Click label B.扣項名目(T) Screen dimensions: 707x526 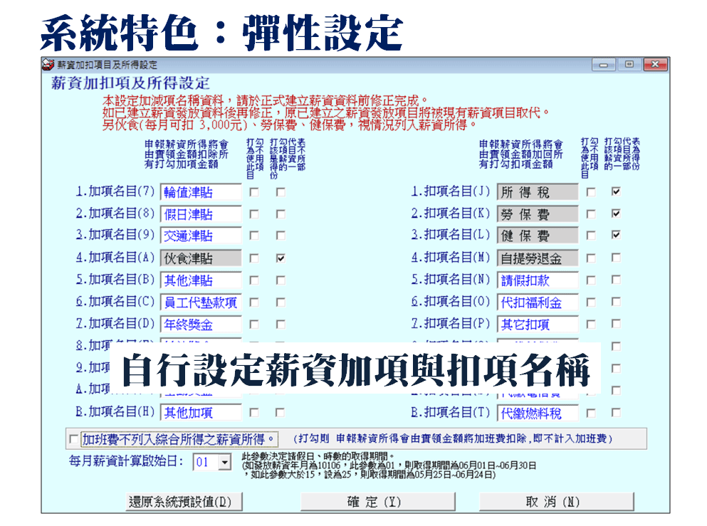[x=451, y=412]
